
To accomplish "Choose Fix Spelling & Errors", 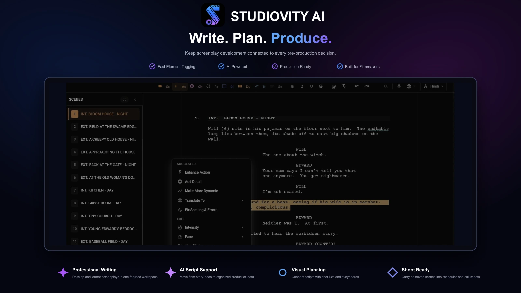I will click(x=211, y=210).
